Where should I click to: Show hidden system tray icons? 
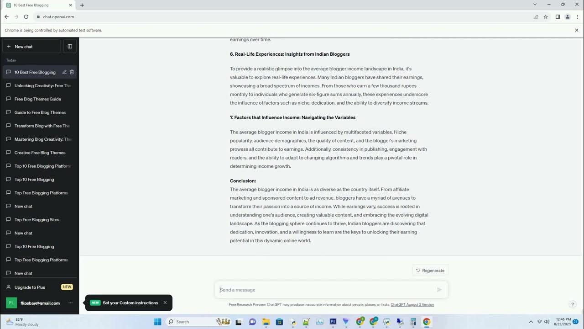[x=531, y=322]
